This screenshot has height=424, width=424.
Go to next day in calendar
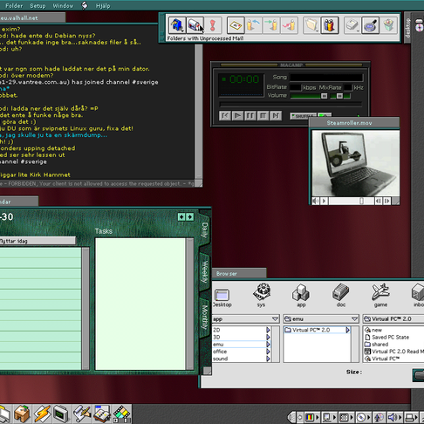pyautogui.click(x=190, y=216)
